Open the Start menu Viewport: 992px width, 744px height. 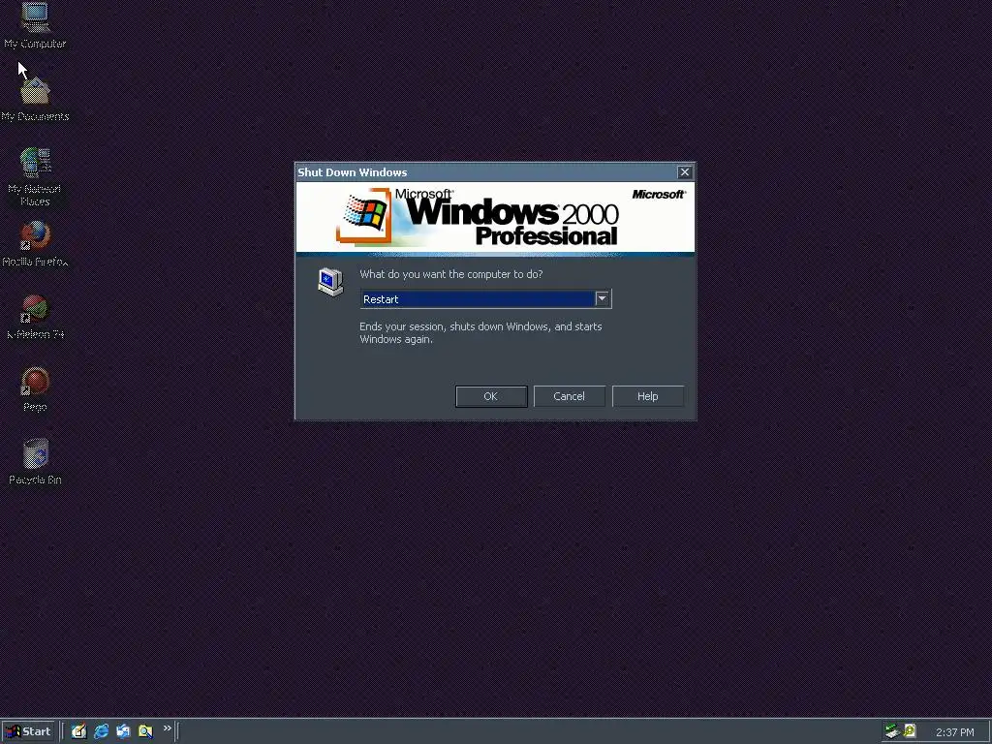click(28, 731)
